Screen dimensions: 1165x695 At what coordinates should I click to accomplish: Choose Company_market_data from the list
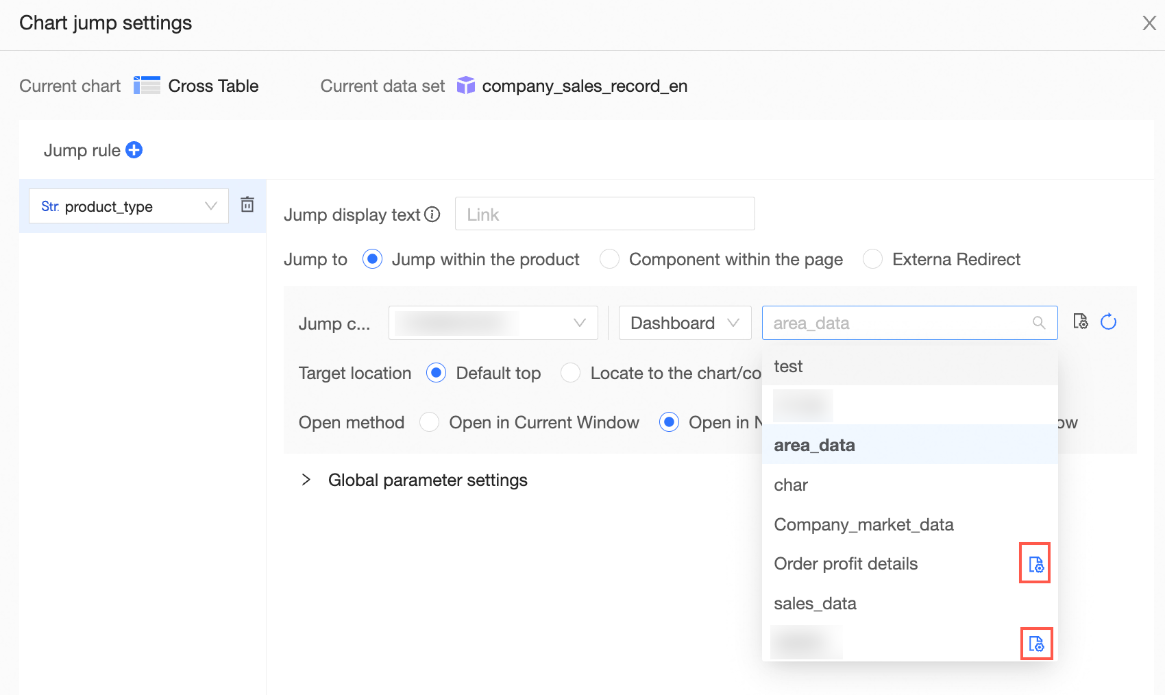(x=863, y=524)
